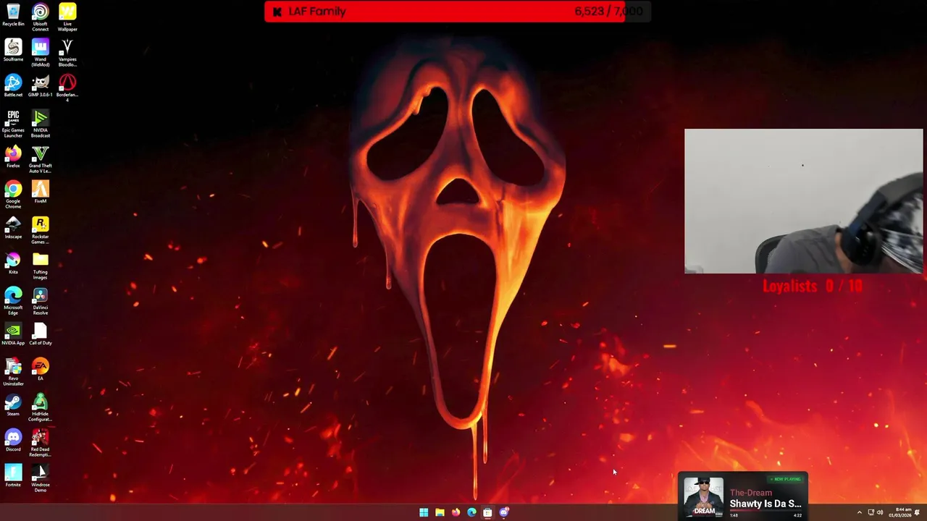Open the Live Wallpaper shortcut

67,17
